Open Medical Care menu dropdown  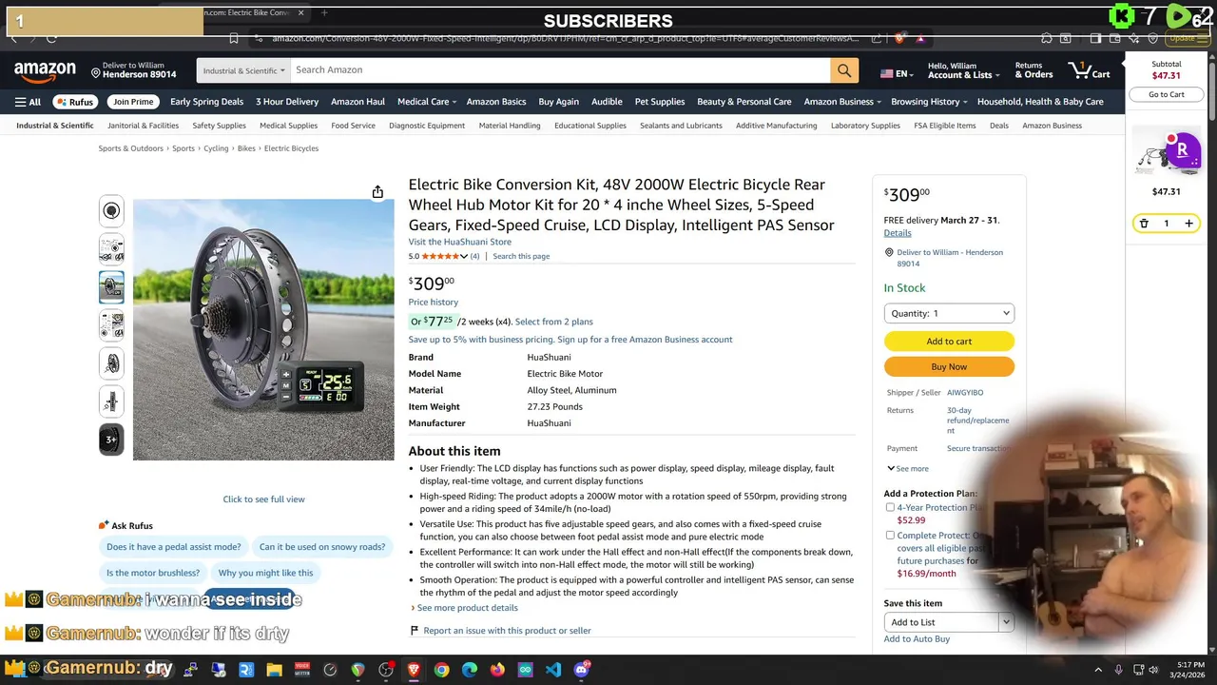426,102
